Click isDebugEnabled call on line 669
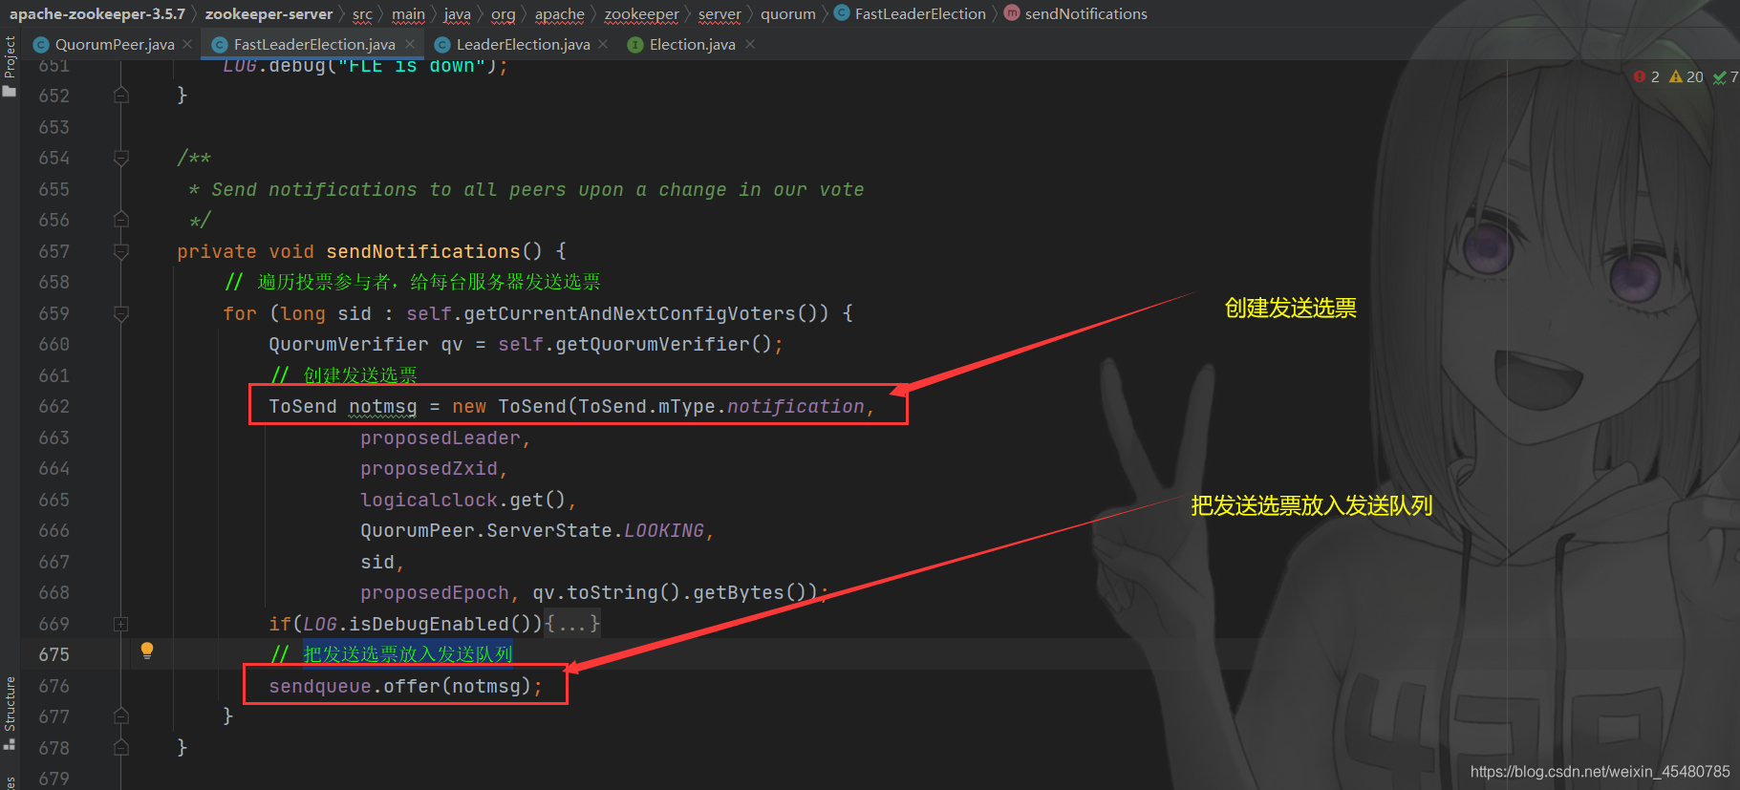Image resolution: width=1740 pixels, height=790 pixels. click(x=429, y=624)
